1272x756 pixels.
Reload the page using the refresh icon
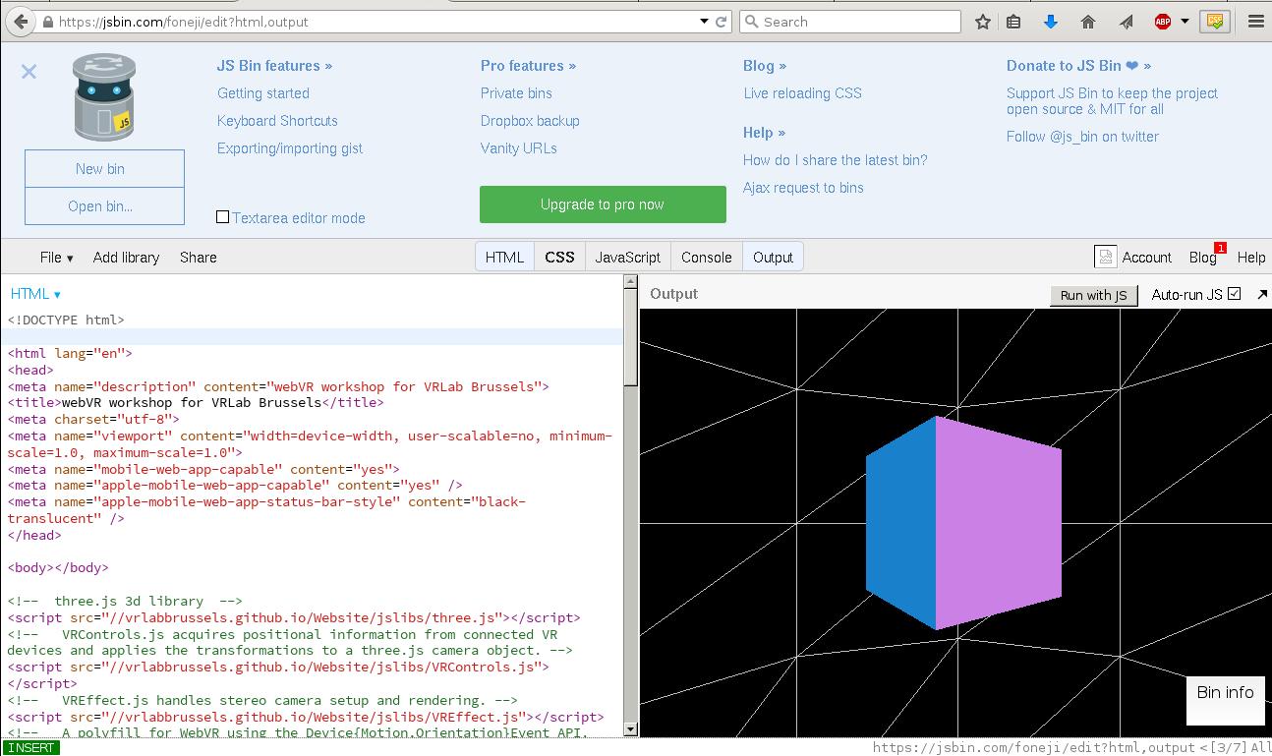tap(721, 22)
